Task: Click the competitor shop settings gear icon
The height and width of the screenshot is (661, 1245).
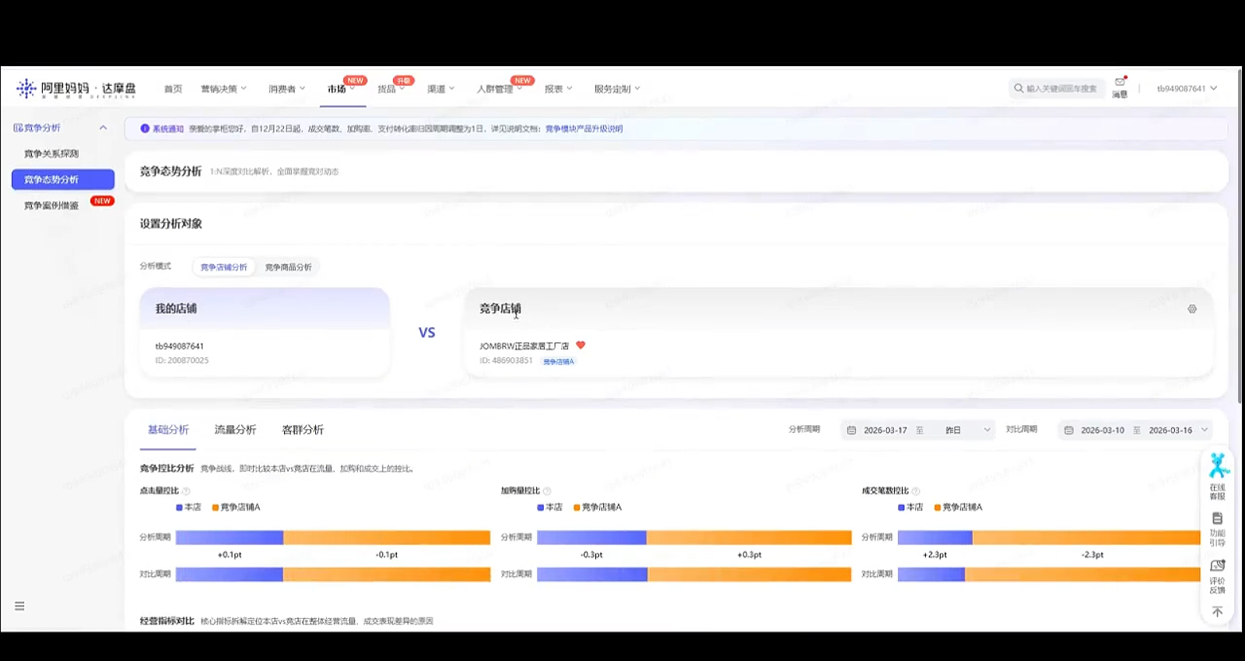Action: [1192, 309]
